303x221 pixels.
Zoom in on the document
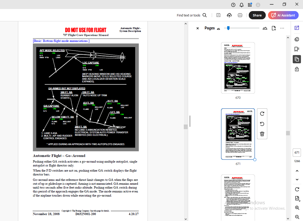click(x=297, y=208)
